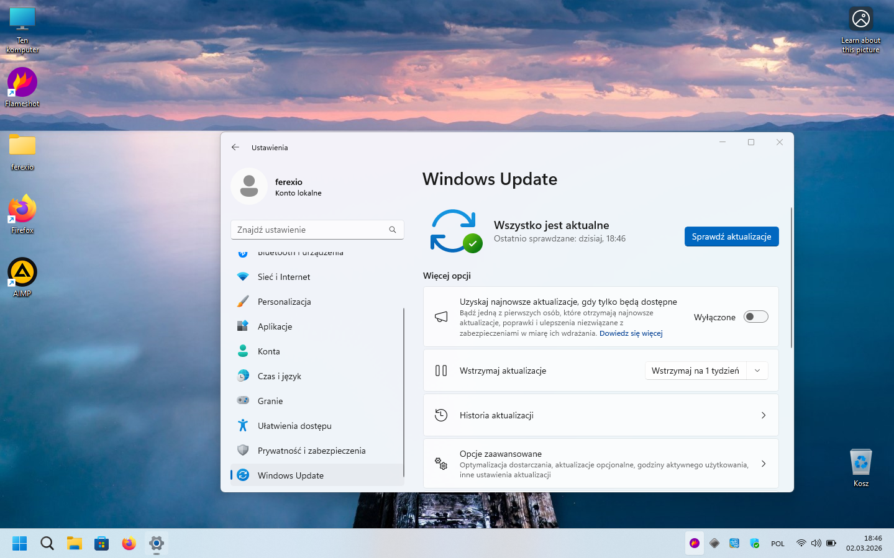This screenshot has height=558, width=894.
Task: Open AIMP desktop shortcut
Action: click(x=22, y=273)
